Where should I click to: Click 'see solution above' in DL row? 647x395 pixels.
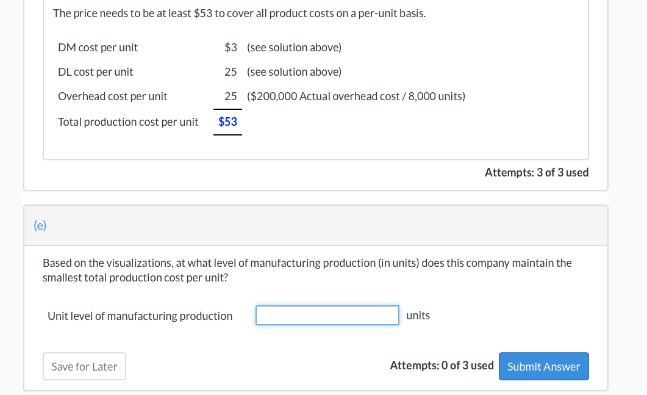(x=294, y=71)
